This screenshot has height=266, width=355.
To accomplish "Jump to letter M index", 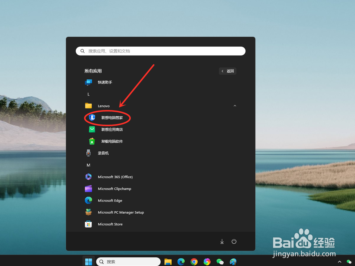I will click(88, 165).
